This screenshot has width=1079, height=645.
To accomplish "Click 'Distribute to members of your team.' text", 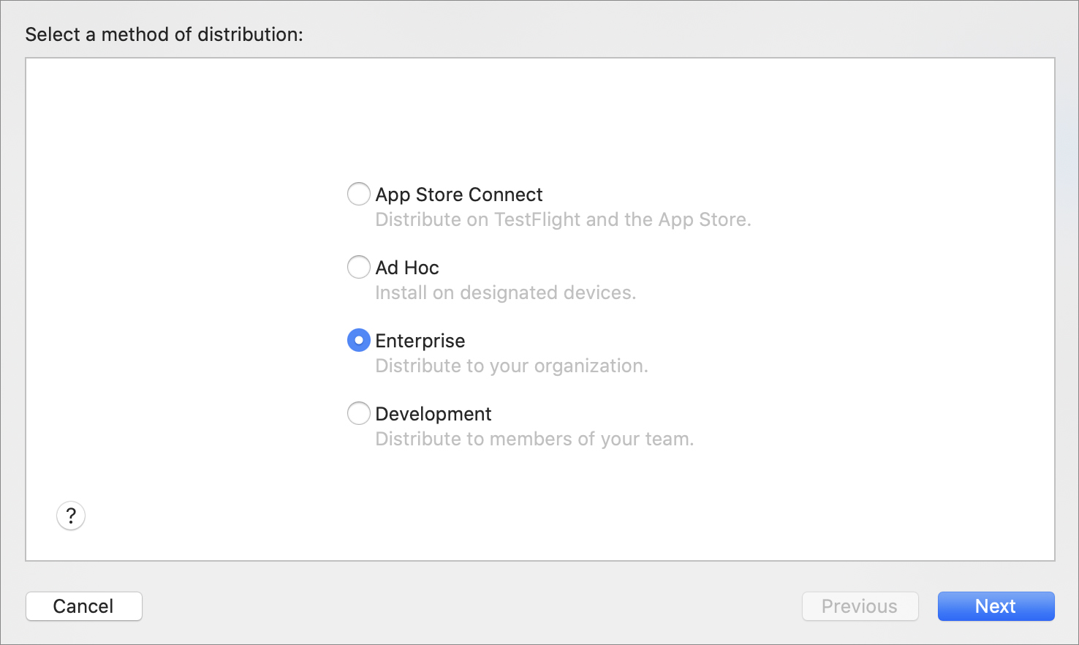I will pyautogui.click(x=534, y=440).
